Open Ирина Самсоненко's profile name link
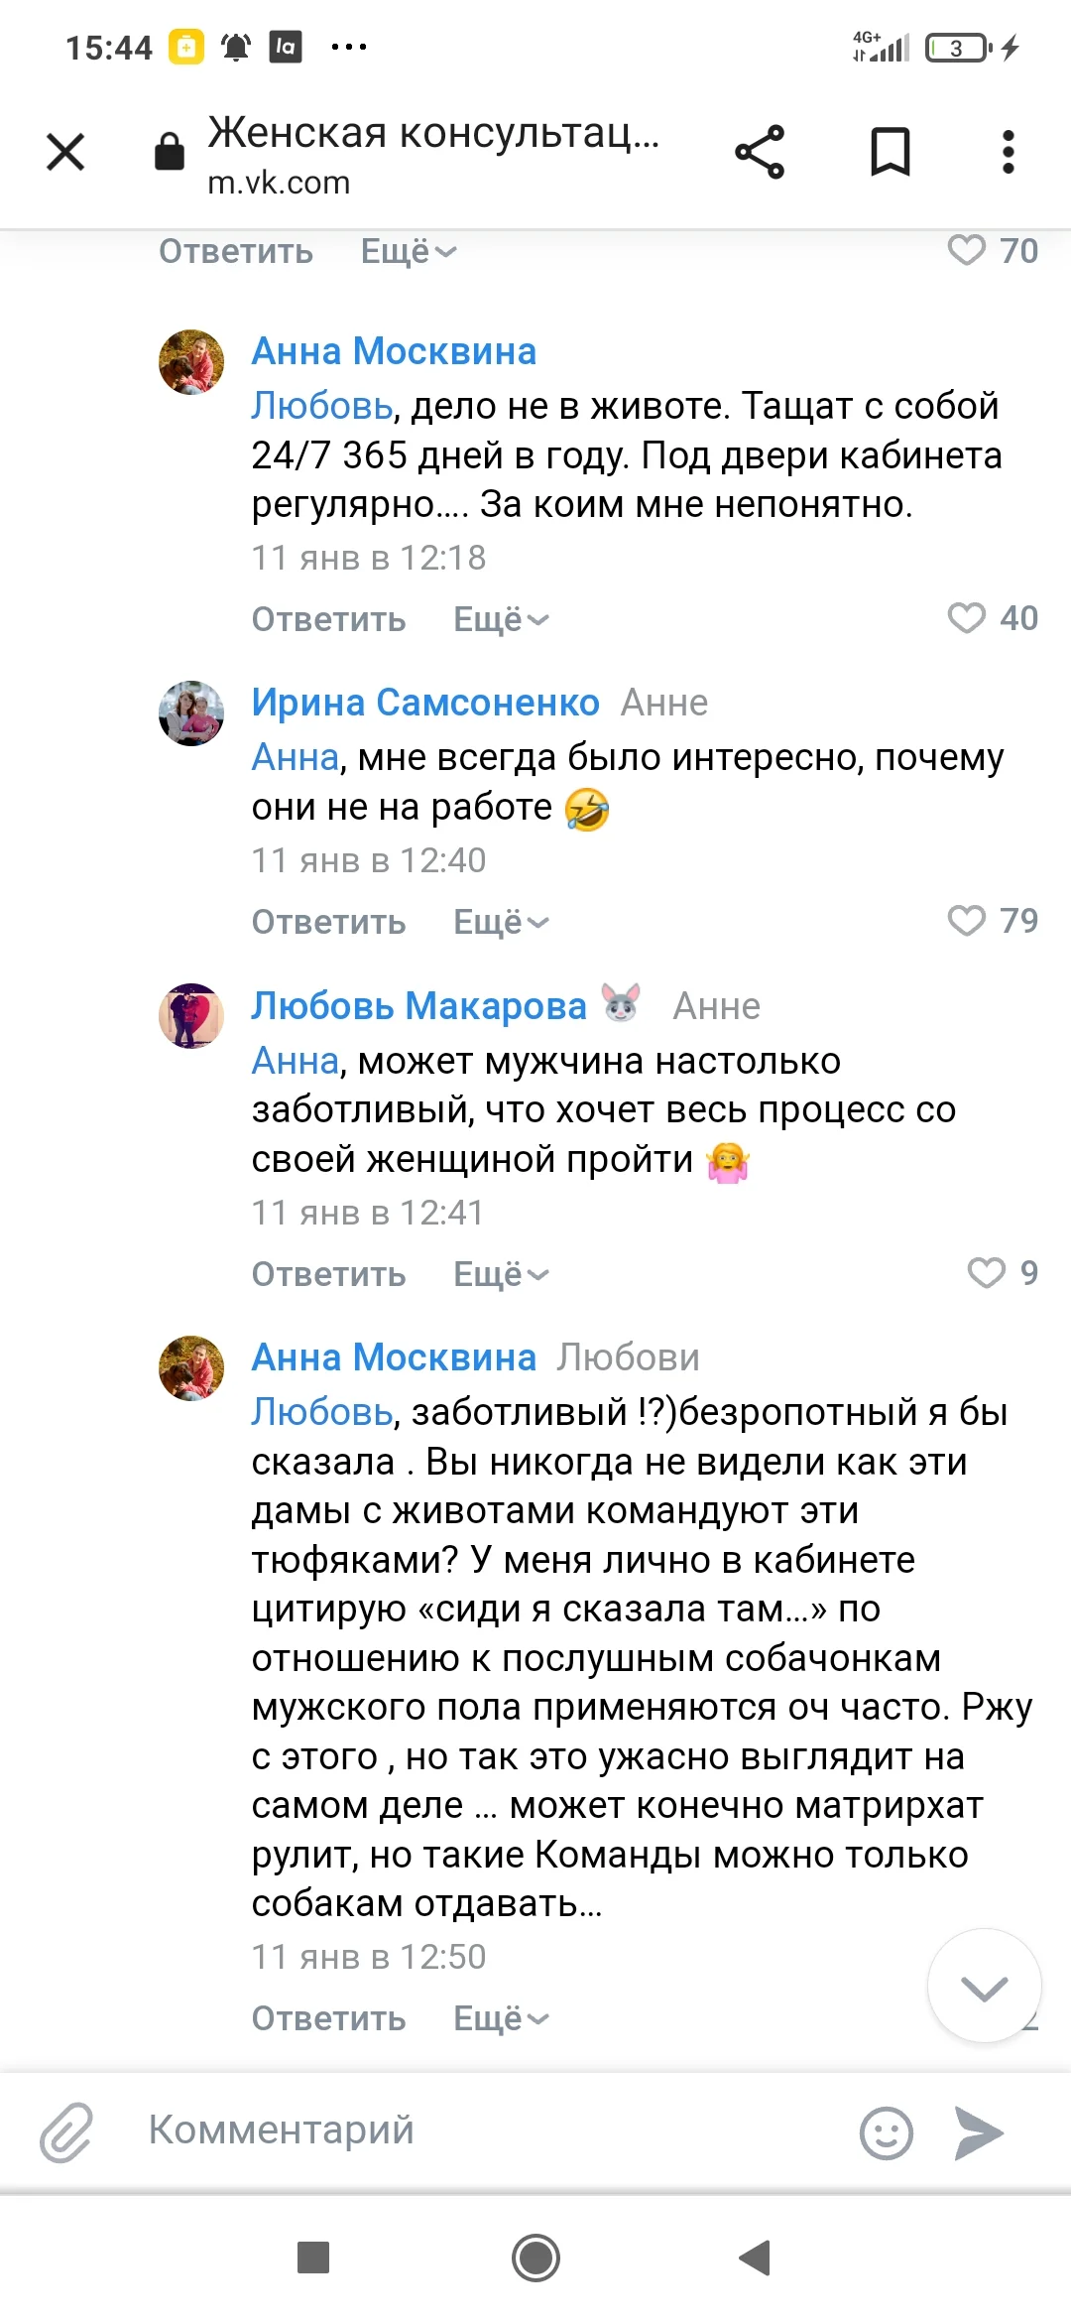 (x=424, y=703)
